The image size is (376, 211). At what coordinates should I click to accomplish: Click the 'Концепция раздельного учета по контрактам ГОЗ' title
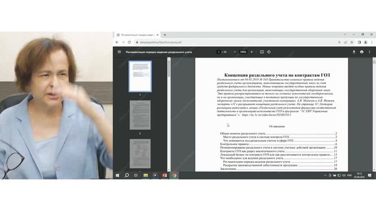coord(277,75)
